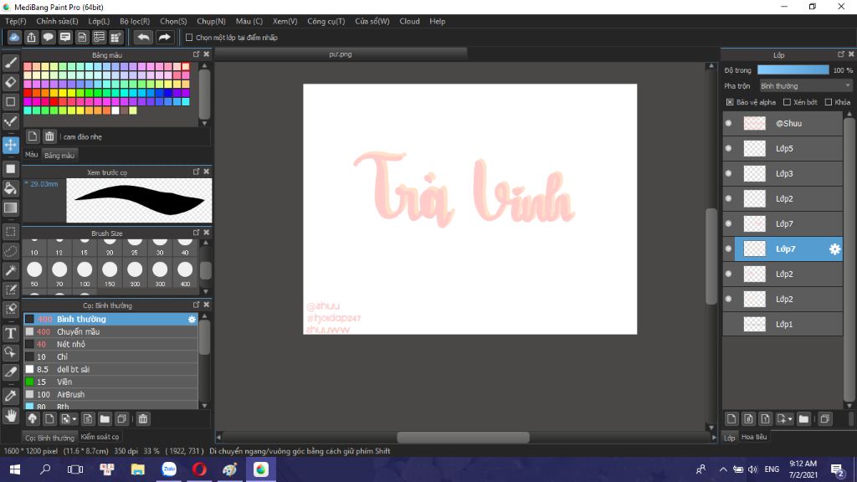Open settings gear on highlighted Lớp7 layer
Screen dimensions: 857x482
(834, 249)
